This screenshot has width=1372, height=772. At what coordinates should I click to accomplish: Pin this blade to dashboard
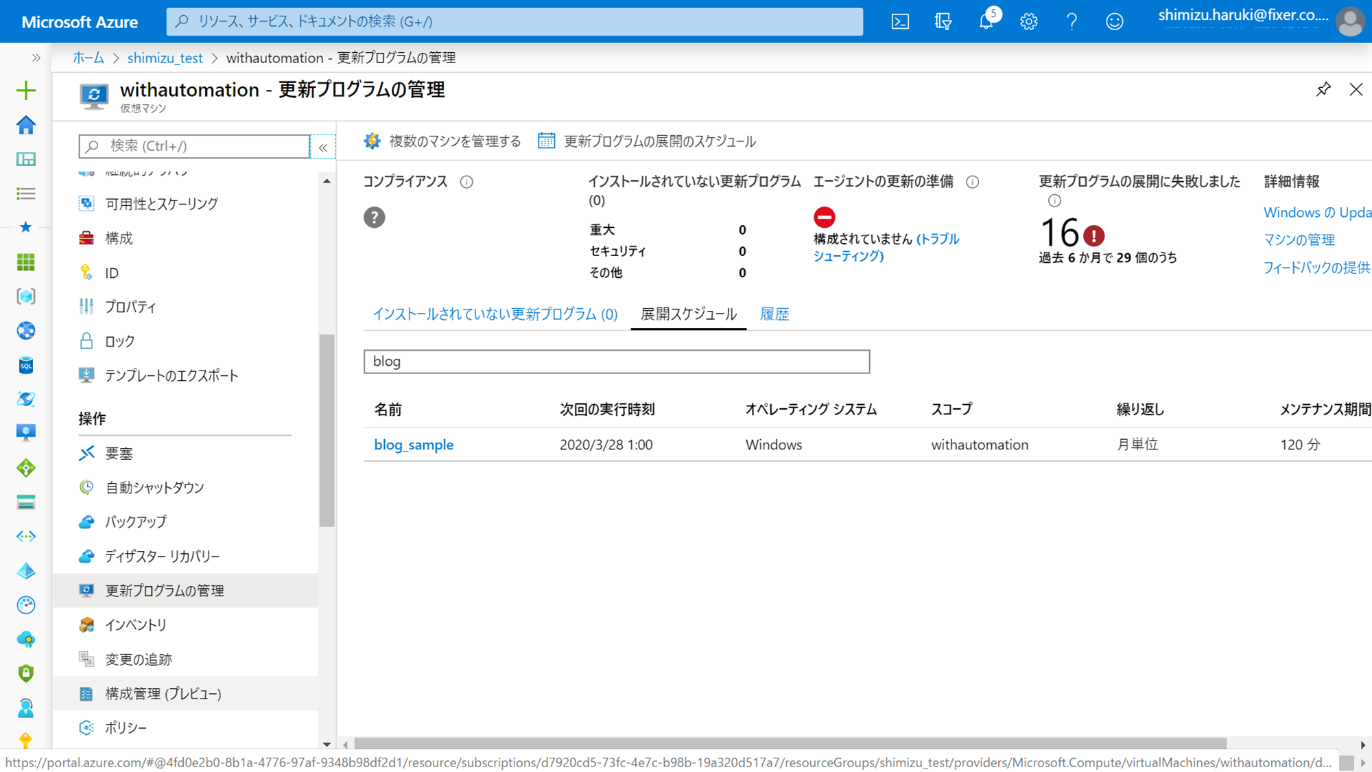click(x=1323, y=89)
